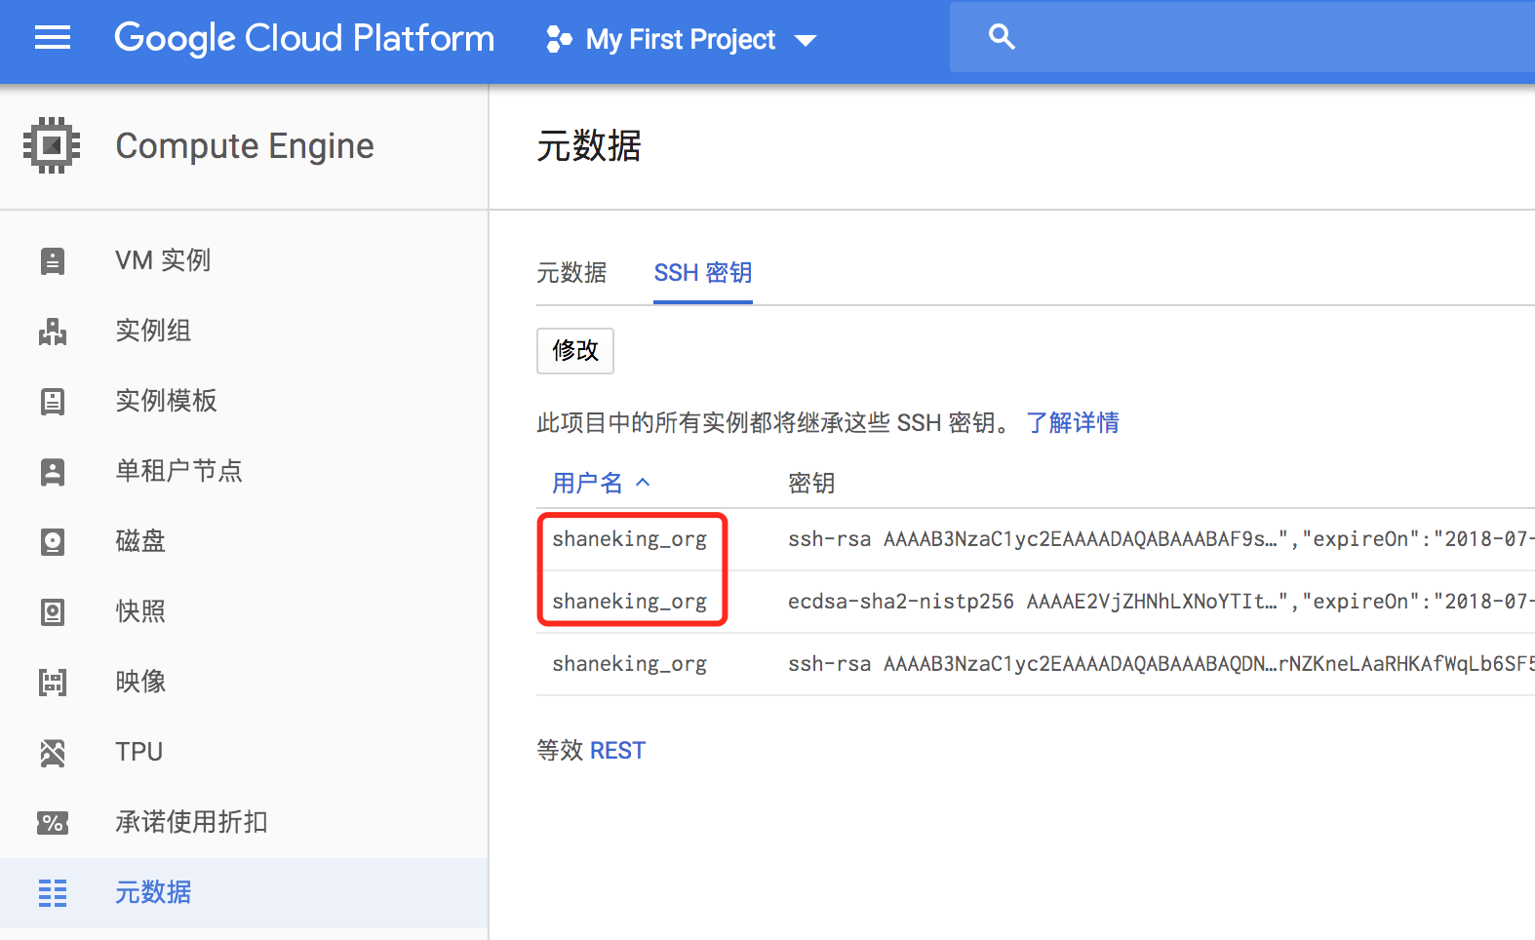Open the 等效 REST link
The image size is (1535, 940).
click(x=617, y=751)
